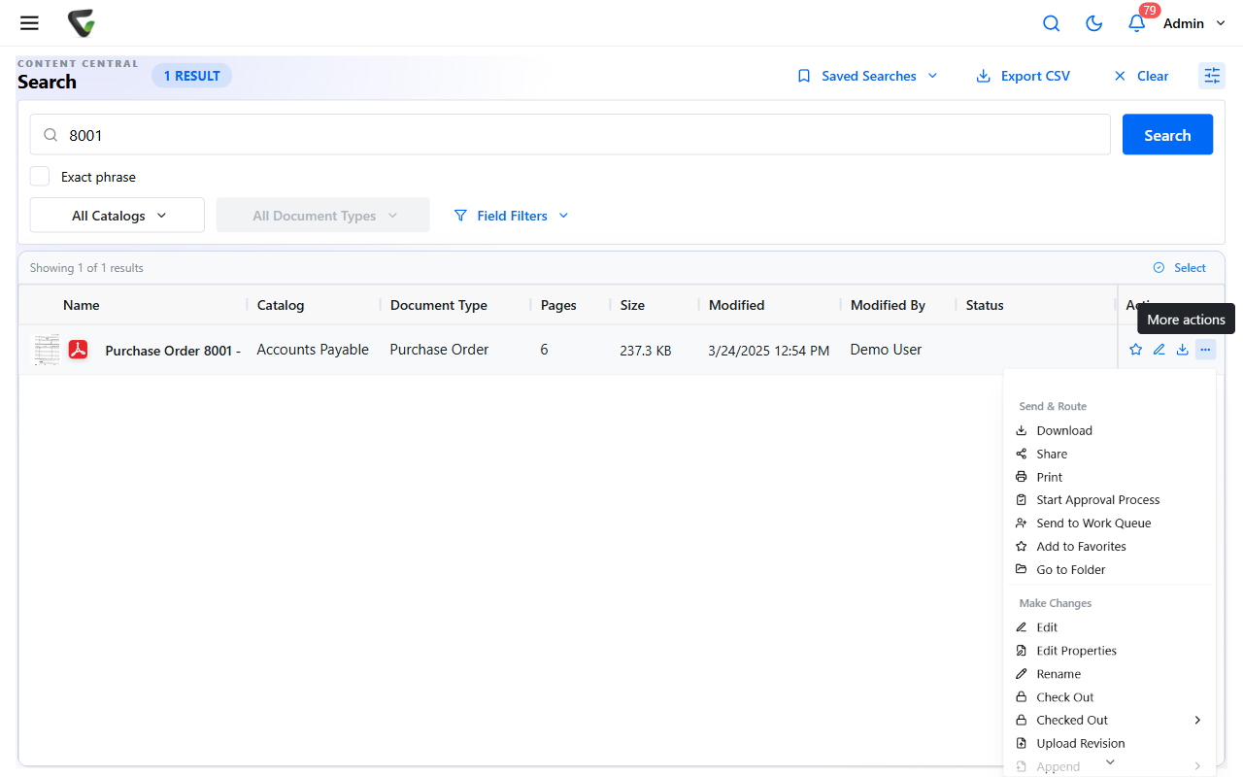Open the Saved Searches dropdown
The image size is (1243, 777).
click(868, 76)
